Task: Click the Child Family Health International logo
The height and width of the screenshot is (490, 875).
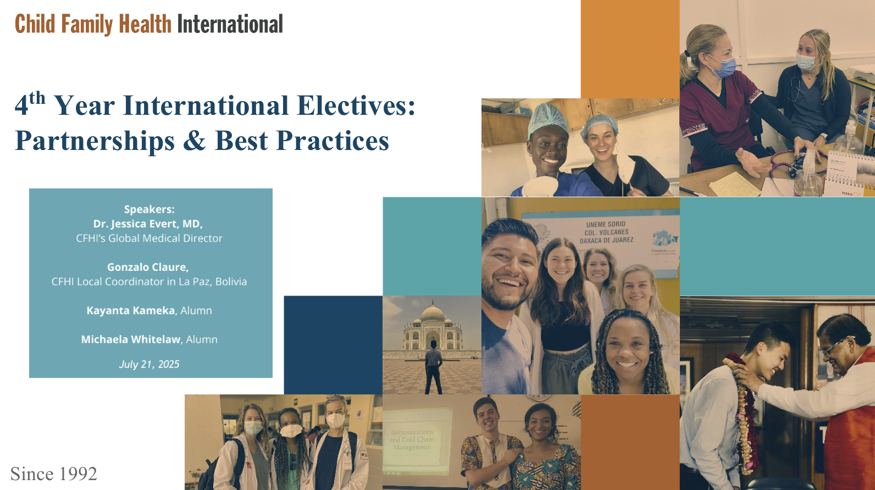Action: [148, 24]
